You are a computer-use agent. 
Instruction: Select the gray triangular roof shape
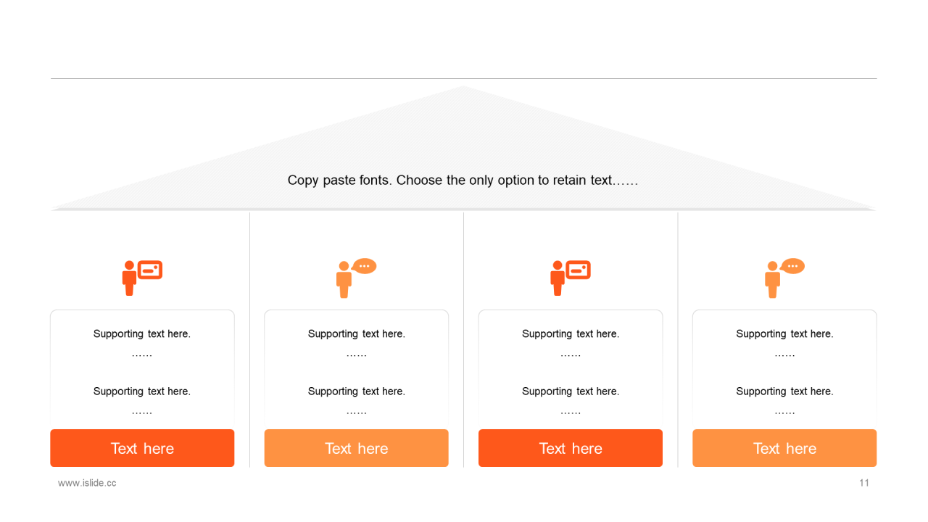[x=463, y=149]
